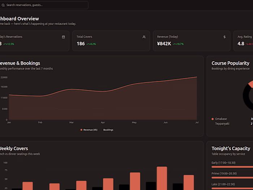Toggle the Bookings legend series
The image size is (253, 190).
pos(108,130)
